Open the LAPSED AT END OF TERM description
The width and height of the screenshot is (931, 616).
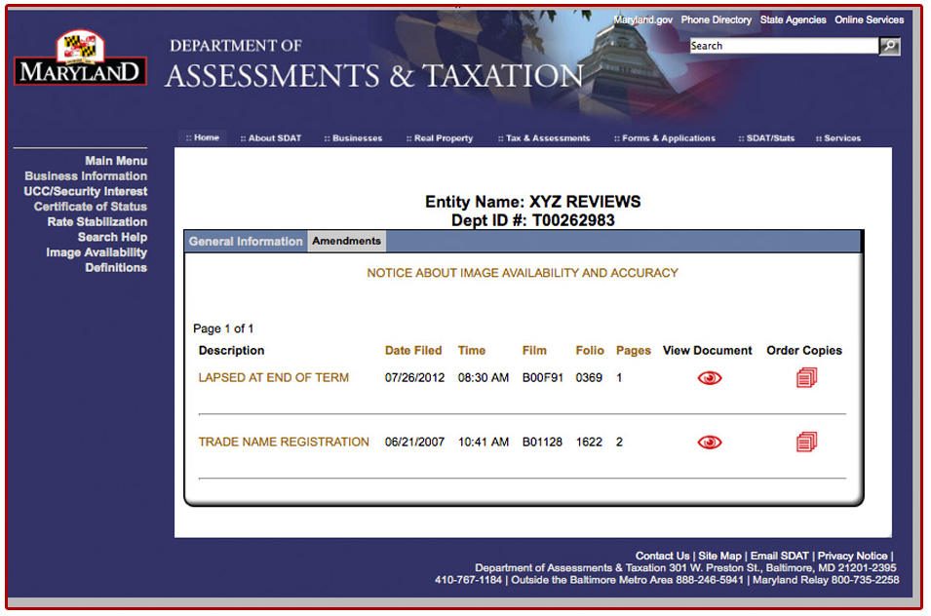(x=274, y=377)
